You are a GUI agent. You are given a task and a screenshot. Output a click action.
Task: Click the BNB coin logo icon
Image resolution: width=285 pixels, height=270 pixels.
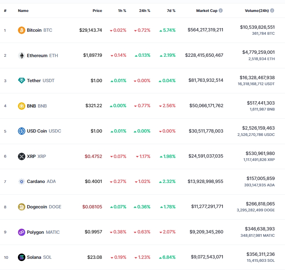[22, 106]
